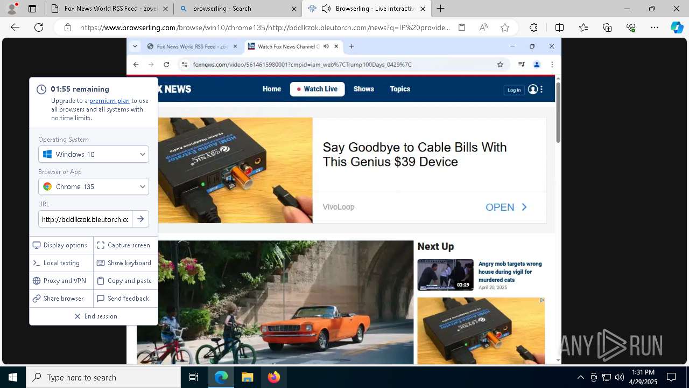Open remote Chrome tab search chevron
Image resolution: width=689 pixels, height=388 pixels.
[135, 46]
